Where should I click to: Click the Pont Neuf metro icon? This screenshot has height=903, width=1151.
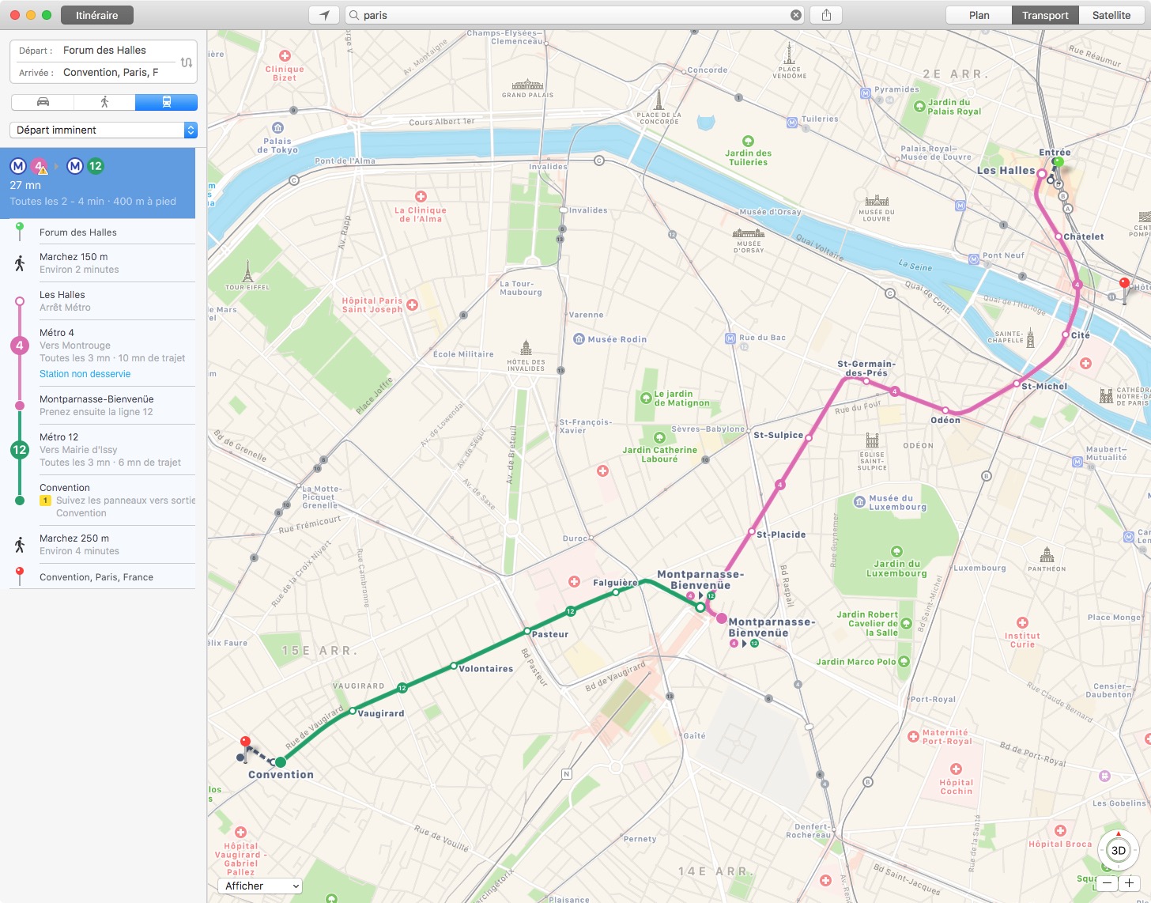(974, 259)
